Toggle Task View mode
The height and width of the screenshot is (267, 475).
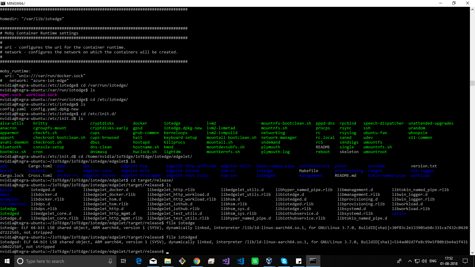pos(123,261)
